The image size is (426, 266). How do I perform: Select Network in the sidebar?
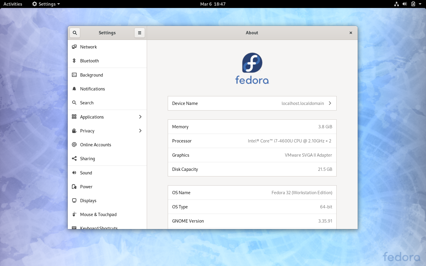tap(107, 47)
